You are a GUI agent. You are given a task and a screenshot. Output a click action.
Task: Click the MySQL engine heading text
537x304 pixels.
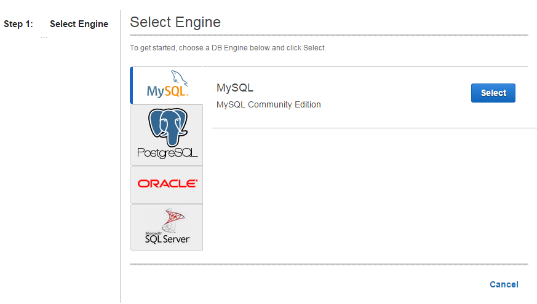[235, 88]
